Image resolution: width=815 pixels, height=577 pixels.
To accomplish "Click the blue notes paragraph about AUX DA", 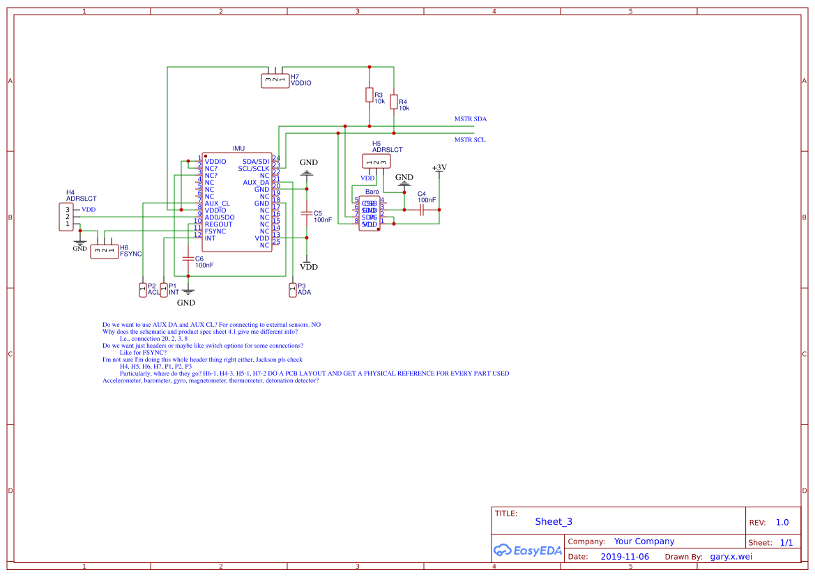I will click(209, 324).
